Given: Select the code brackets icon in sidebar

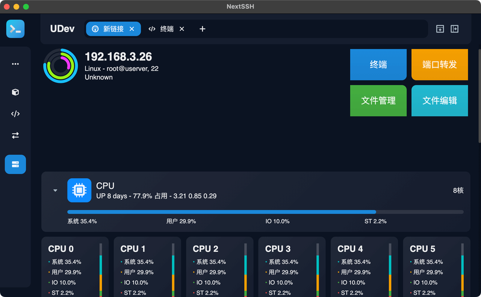Looking at the screenshot, I should [x=15, y=114].
